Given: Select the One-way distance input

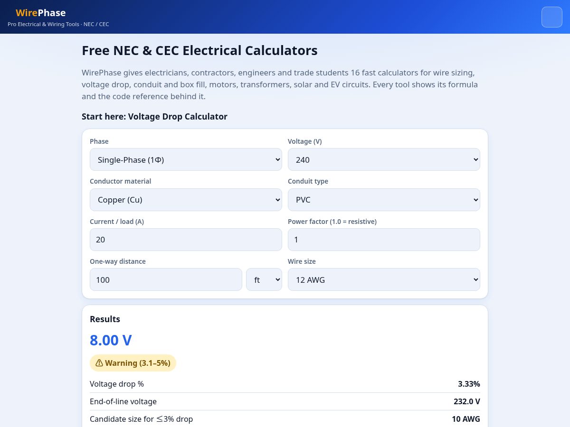Looking at the screenshot, I should pos(166,279).
